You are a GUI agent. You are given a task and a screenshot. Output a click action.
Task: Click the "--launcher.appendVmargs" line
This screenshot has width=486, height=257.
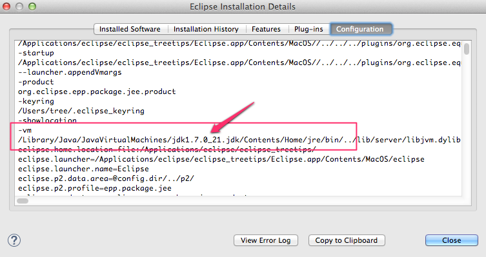(x=70, y=72)
